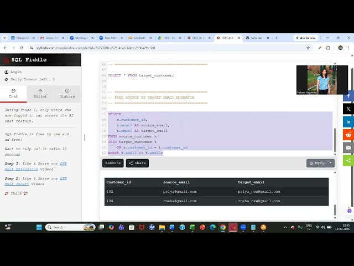
Task: Click the Daily Tokens Left text
Action: 33,79
